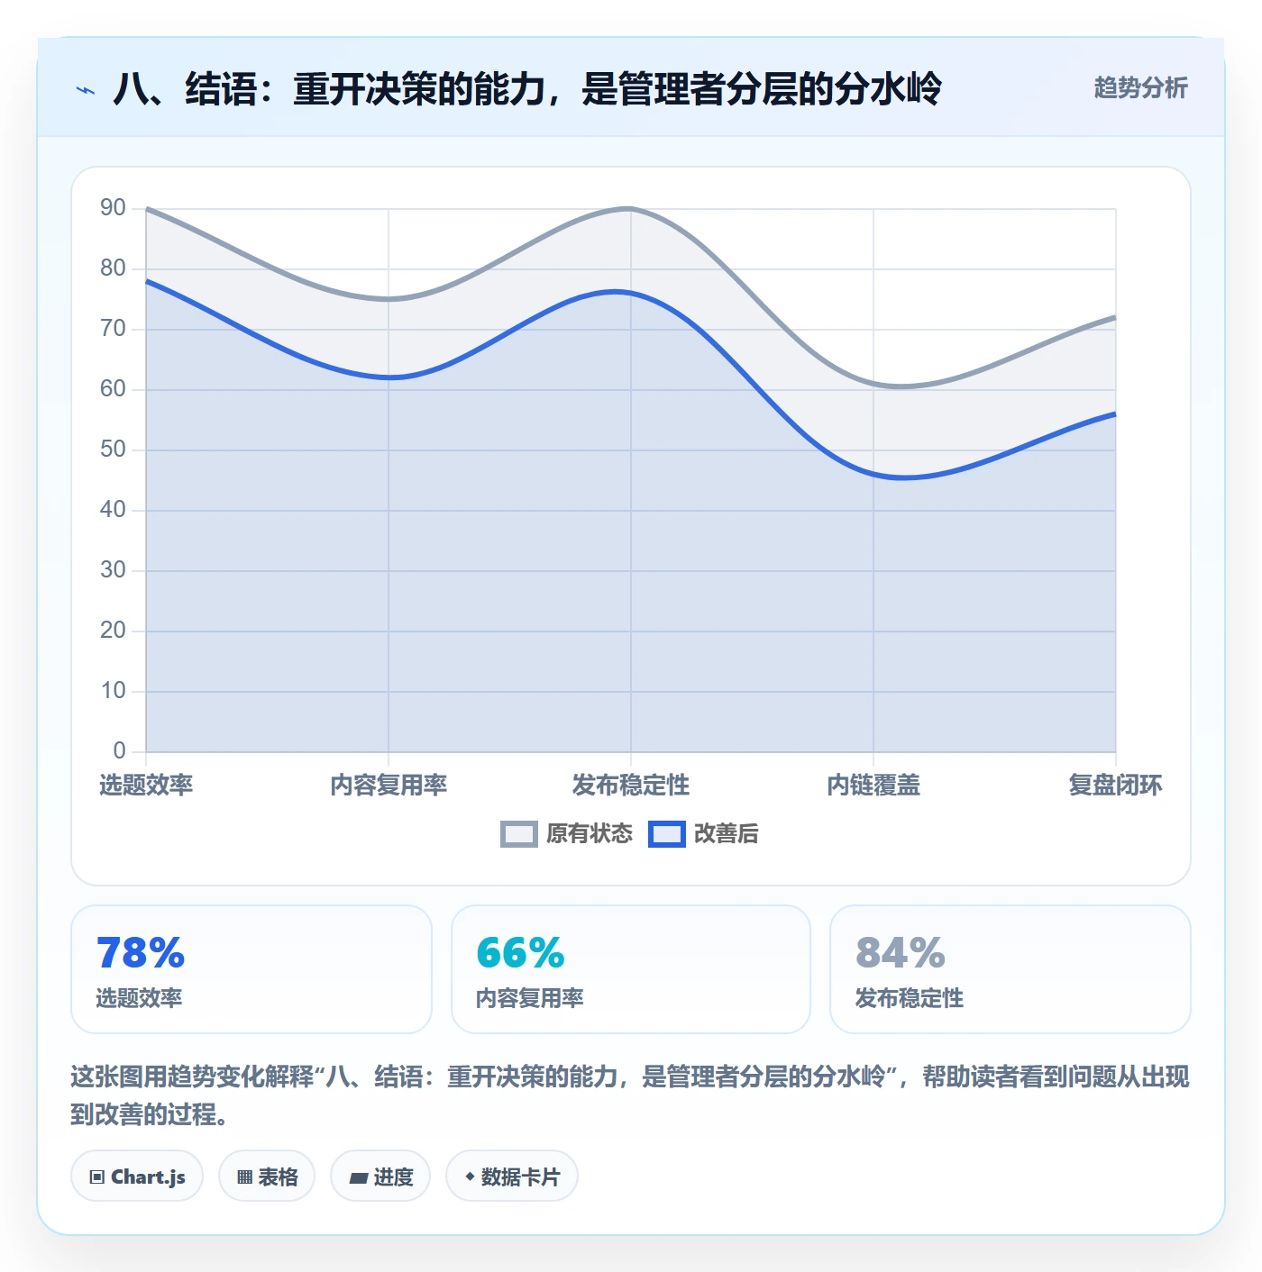This screenshot has height=1272, width=1262.
Task: Select the 进度 tag chip
Action: click(380, 1176)
